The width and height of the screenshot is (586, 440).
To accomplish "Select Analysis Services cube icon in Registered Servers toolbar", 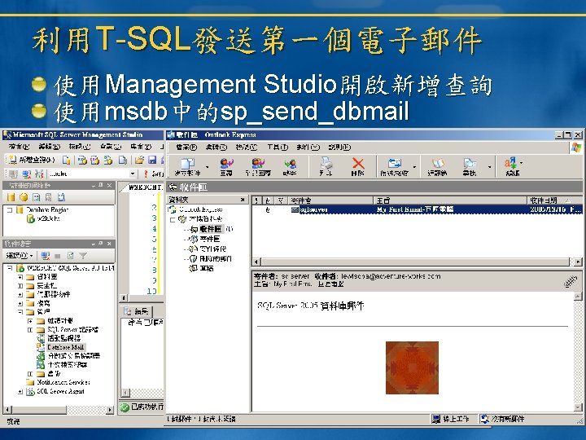I will [x=24, y=197].
